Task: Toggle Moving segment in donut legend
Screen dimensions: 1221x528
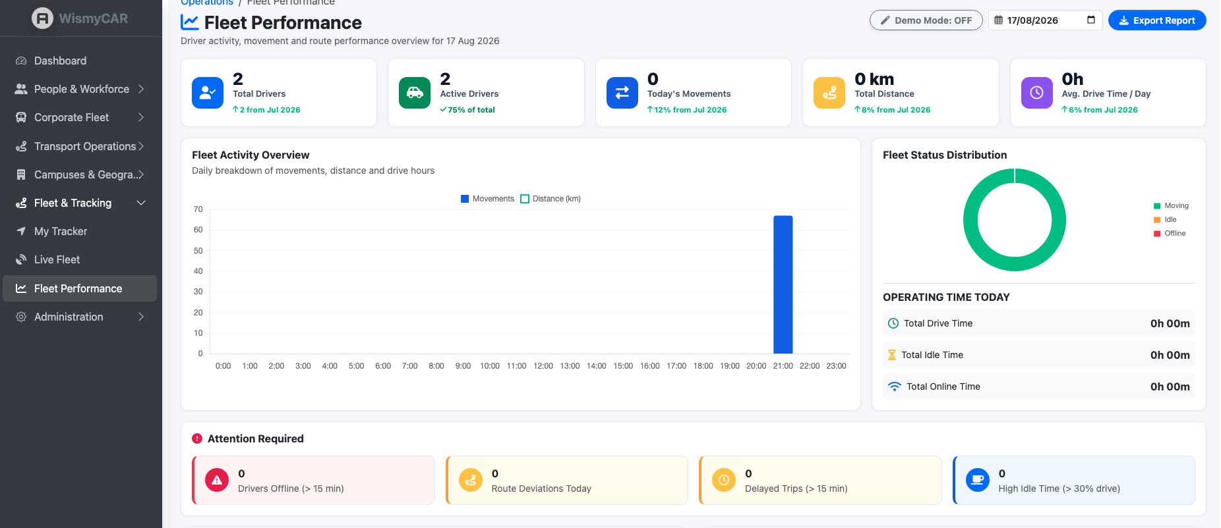Action: 1171,206
